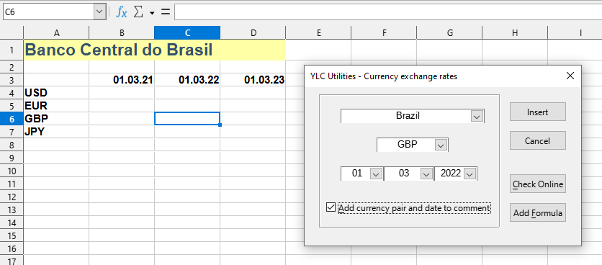Expand the Sum function dropdown arrow

152,13
